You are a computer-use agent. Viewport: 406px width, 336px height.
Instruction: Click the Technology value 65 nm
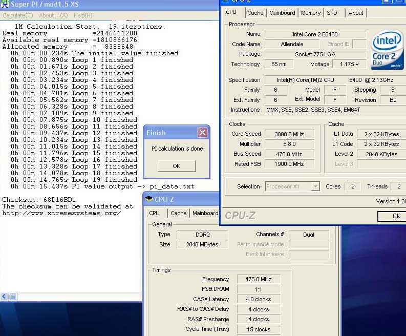pyautogui.click(x=279, y=64)
